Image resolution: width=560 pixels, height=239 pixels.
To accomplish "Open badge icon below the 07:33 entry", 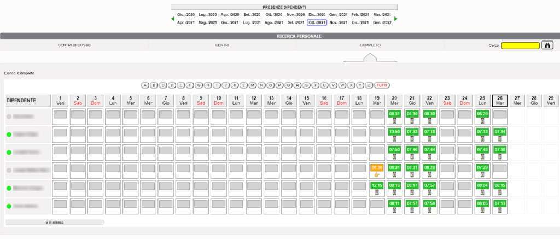I will 482,138.
